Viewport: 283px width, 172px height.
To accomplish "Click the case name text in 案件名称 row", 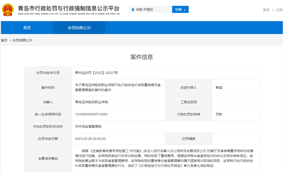I will (118, 88).
